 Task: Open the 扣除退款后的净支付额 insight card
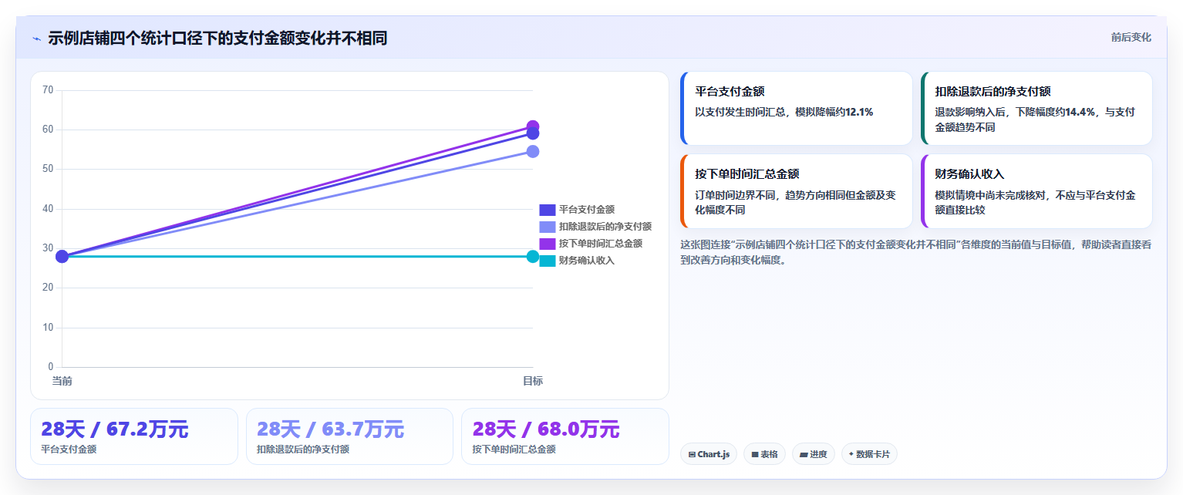coord(1036,109)
